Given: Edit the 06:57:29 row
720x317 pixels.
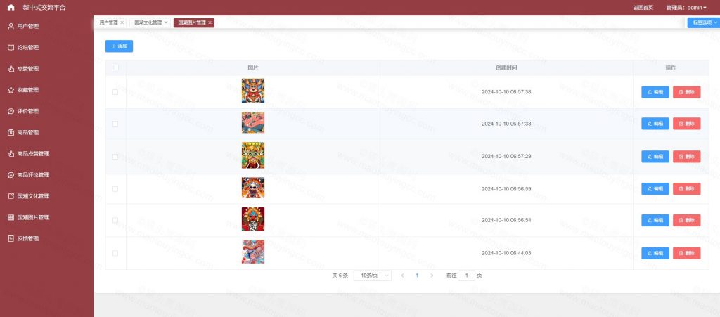Looking at the screenshot, I should point(655,157).
